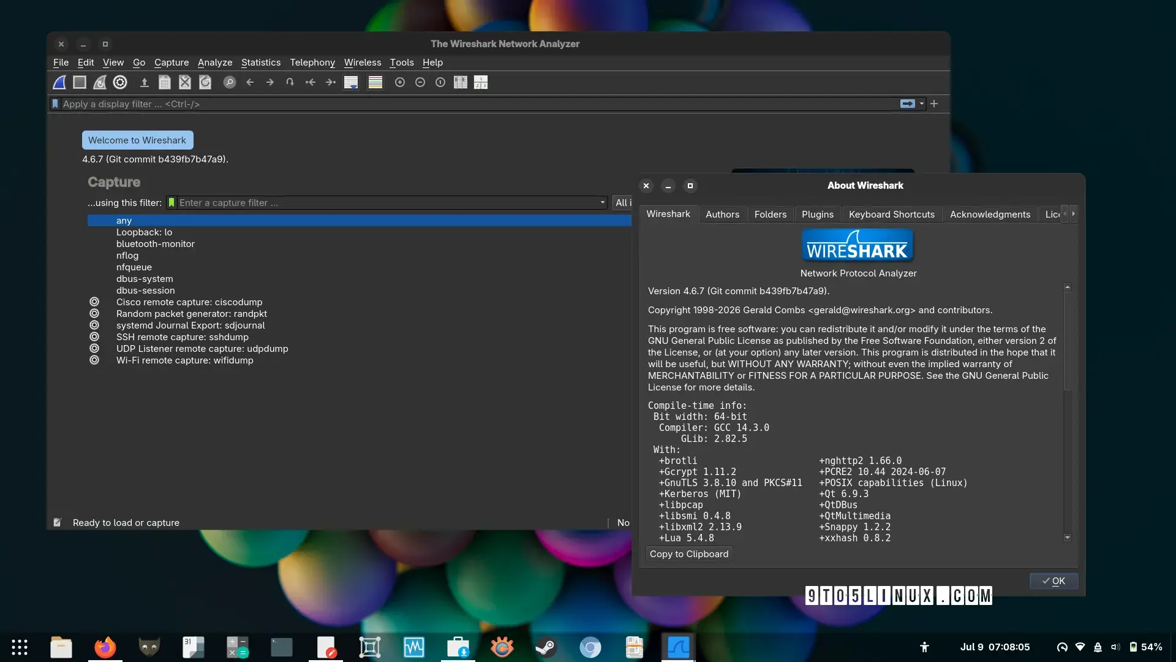Reload this capture file from the toolbar

point(205,82)
